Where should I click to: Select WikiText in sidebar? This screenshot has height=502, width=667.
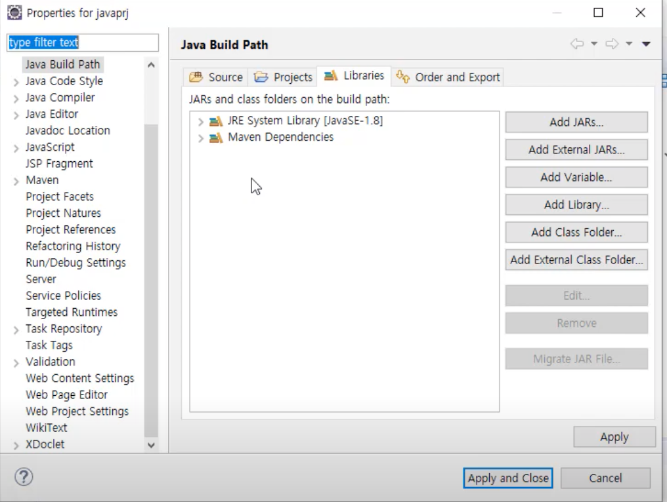(47, 428)
